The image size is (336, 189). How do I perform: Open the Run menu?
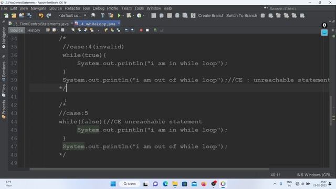(x=87, y=8)
